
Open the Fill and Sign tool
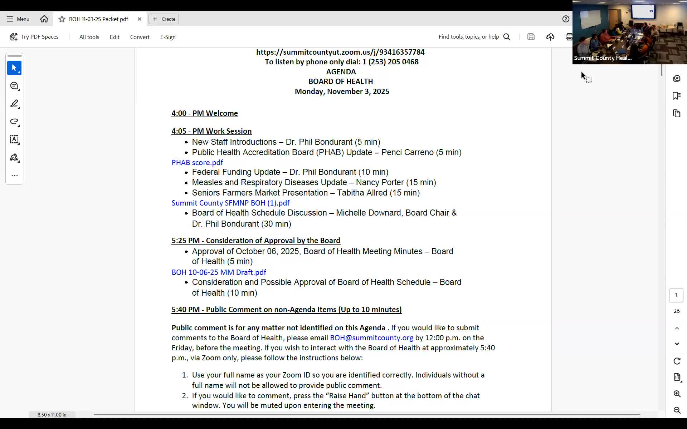point(14,157)
